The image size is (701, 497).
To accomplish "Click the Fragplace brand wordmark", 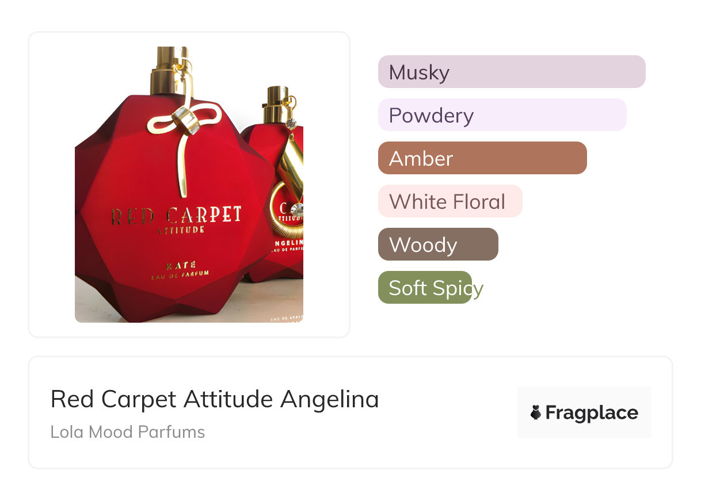I will pyautogui.click(x=591, y=412).
